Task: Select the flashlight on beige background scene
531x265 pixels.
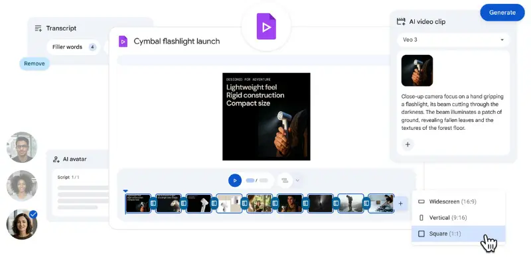Action: coord(229,203)
